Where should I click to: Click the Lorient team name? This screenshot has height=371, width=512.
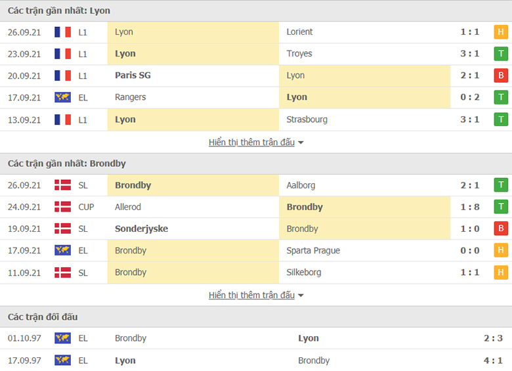click(299, 32)
